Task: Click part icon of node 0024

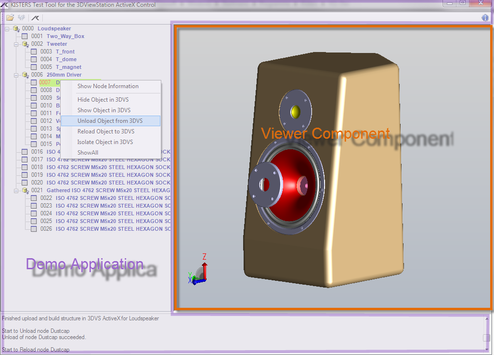Action: (34, 214)
